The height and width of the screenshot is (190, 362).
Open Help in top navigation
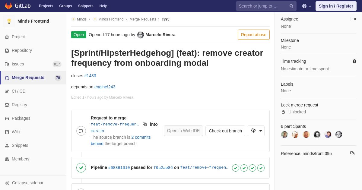(103, 6)
